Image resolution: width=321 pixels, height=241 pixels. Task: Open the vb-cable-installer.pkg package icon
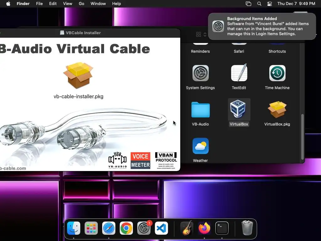click(x=78, y=75)
